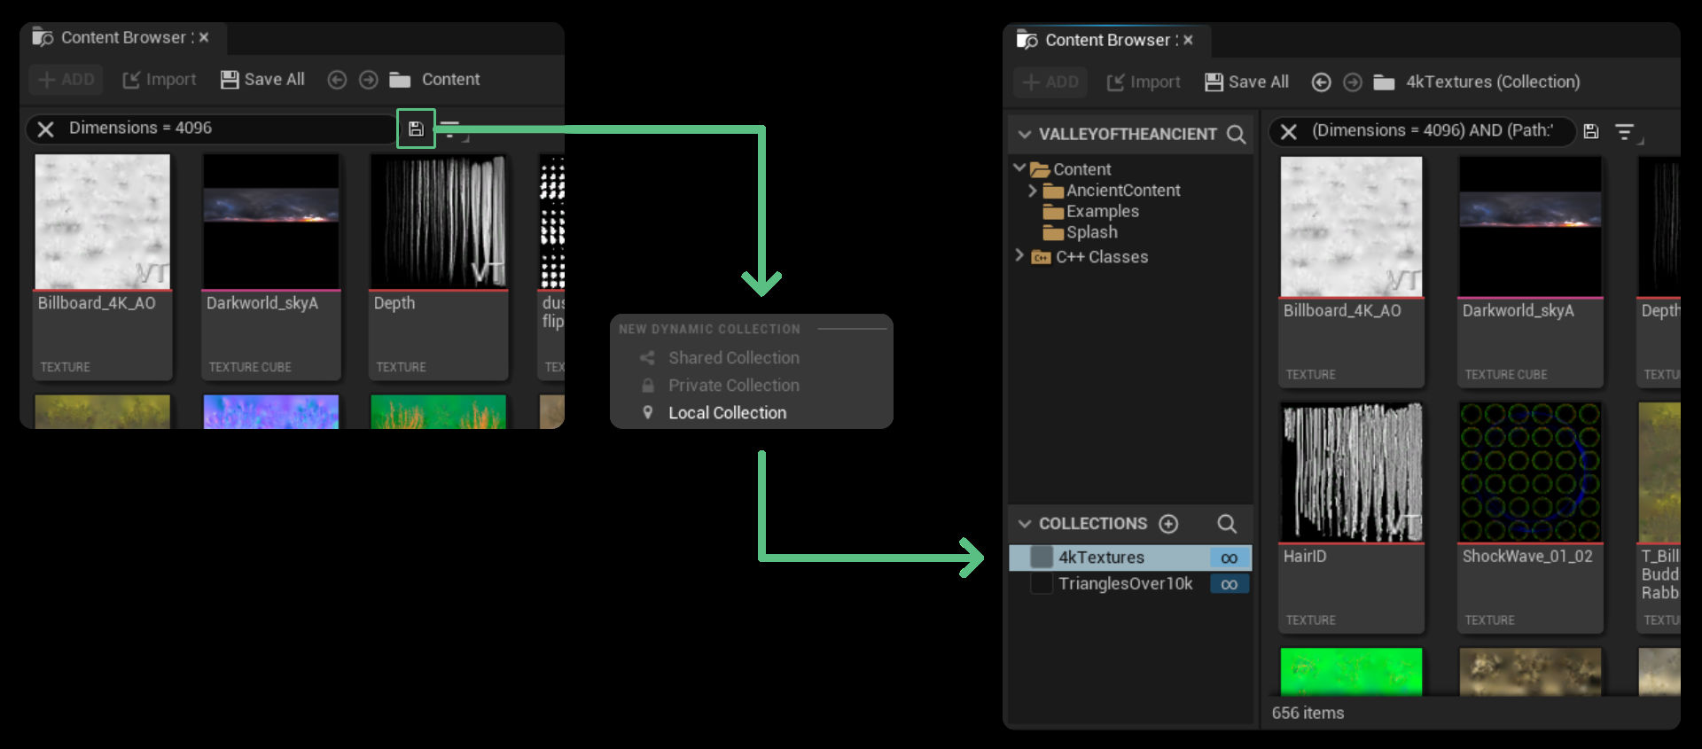Toggle the 4kTextures collection checkbox

coord(1042,558)
